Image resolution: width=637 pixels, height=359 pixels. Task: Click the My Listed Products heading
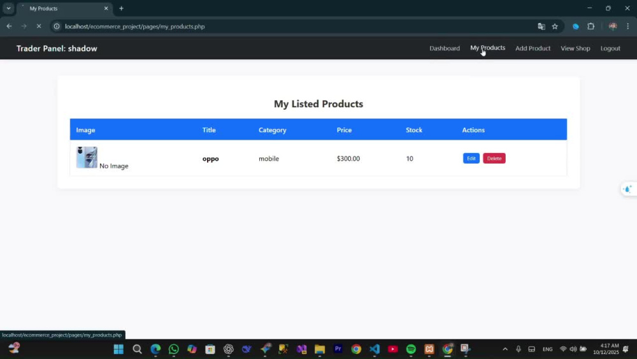pos(318,104)
